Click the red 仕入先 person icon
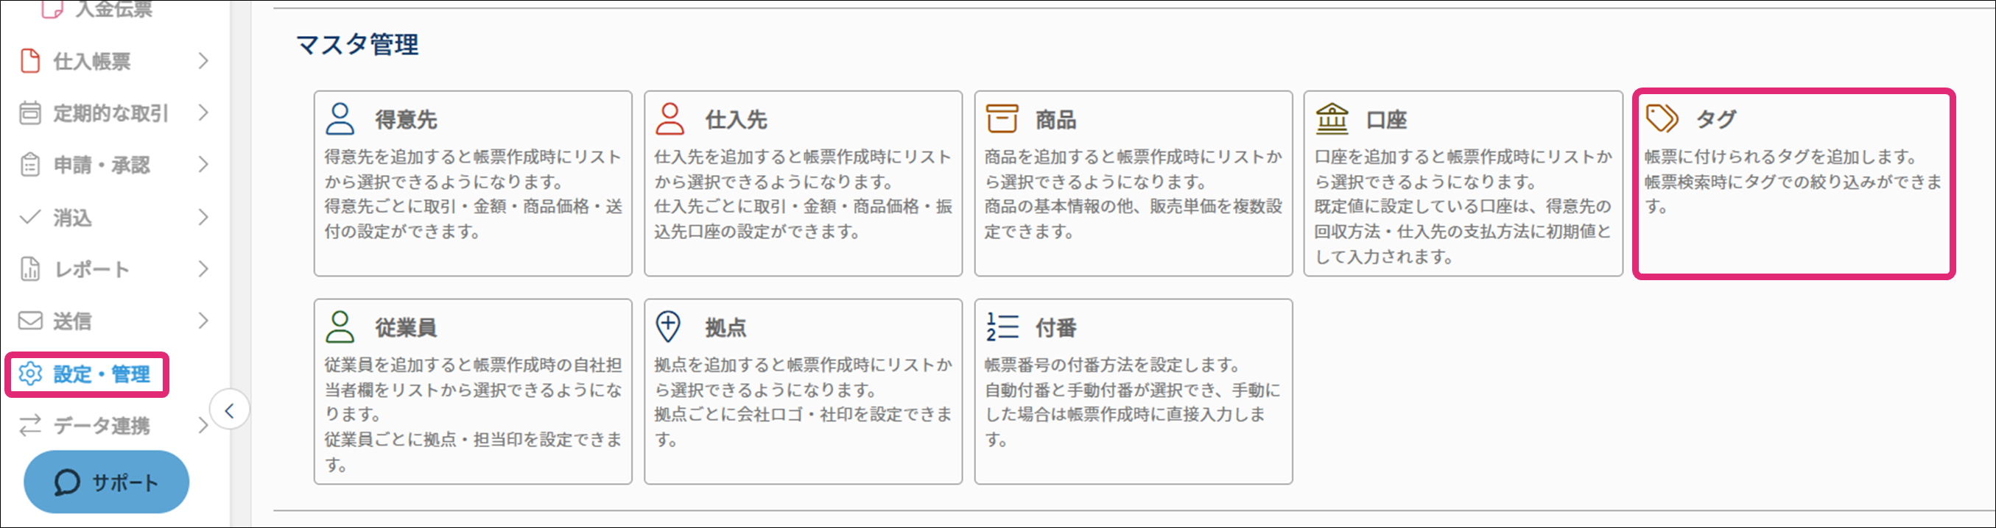The image size is (1996, 528). click(670, 119)
